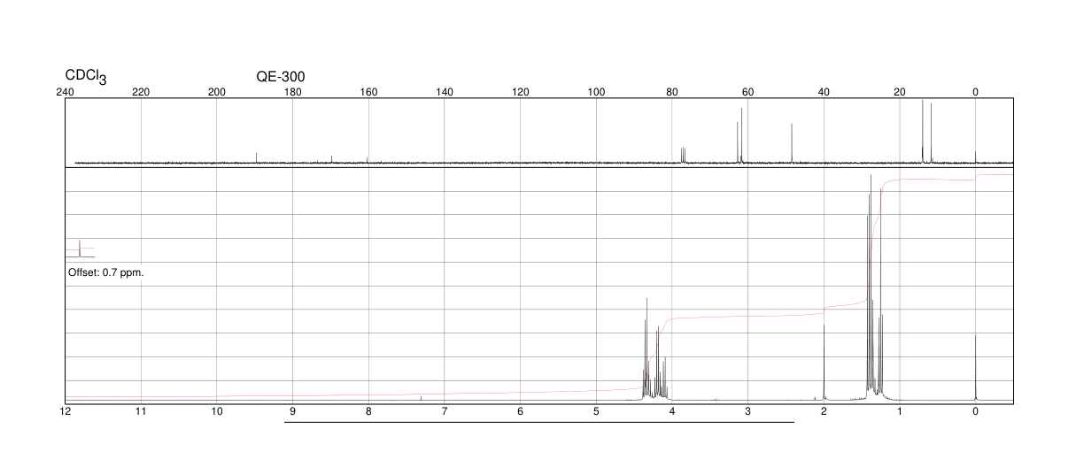Select the 200 carbon scale label

click(x=217, y=92)
